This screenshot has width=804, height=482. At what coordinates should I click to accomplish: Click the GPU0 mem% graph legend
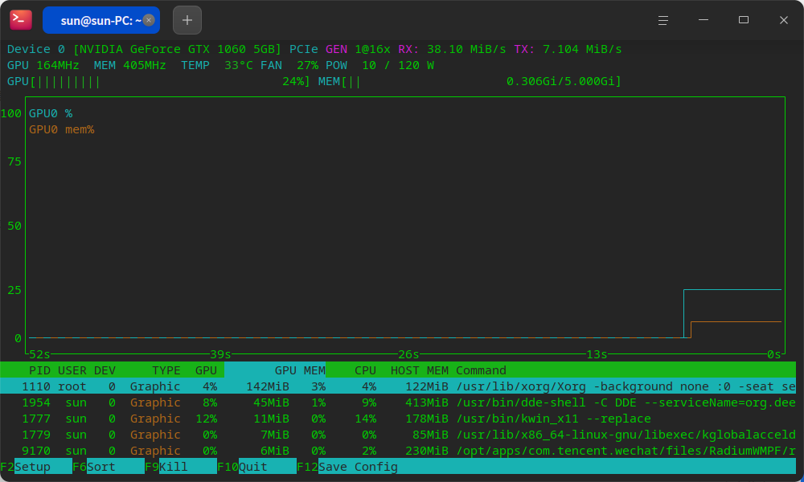click(x=62, y=129)
